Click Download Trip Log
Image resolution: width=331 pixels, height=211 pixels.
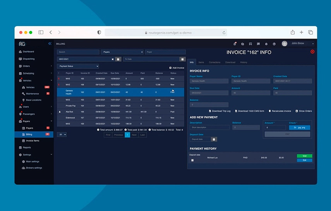point(220,111)
